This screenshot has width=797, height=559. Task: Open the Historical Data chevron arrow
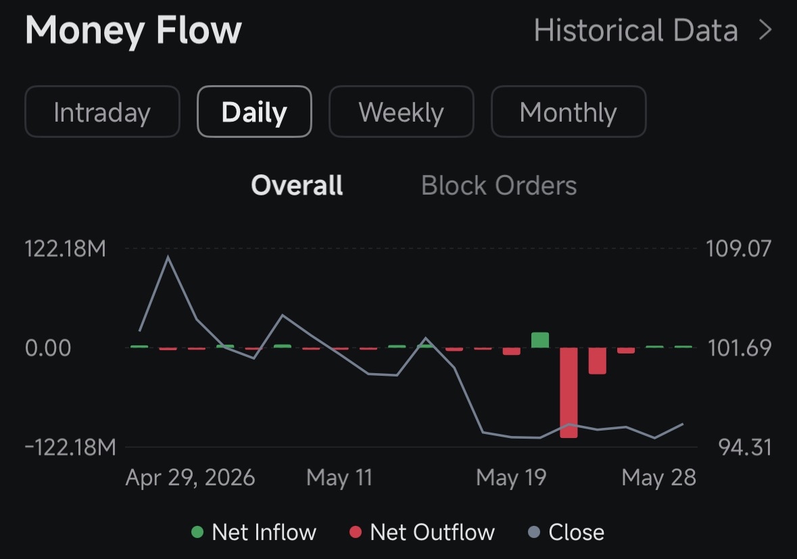pos(765,30)
